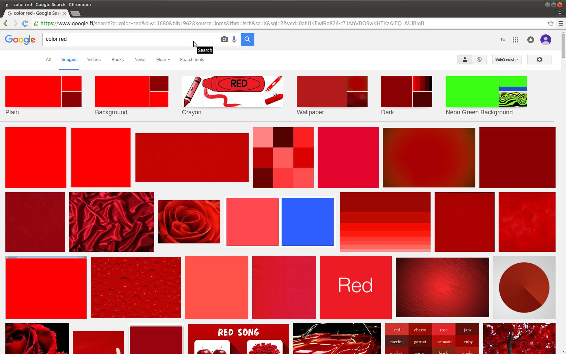
Task: Open the settings gear options
Action: (539, 60)
